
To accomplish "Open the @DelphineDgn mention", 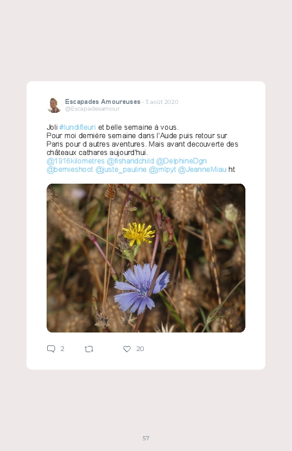I will 181,161.
